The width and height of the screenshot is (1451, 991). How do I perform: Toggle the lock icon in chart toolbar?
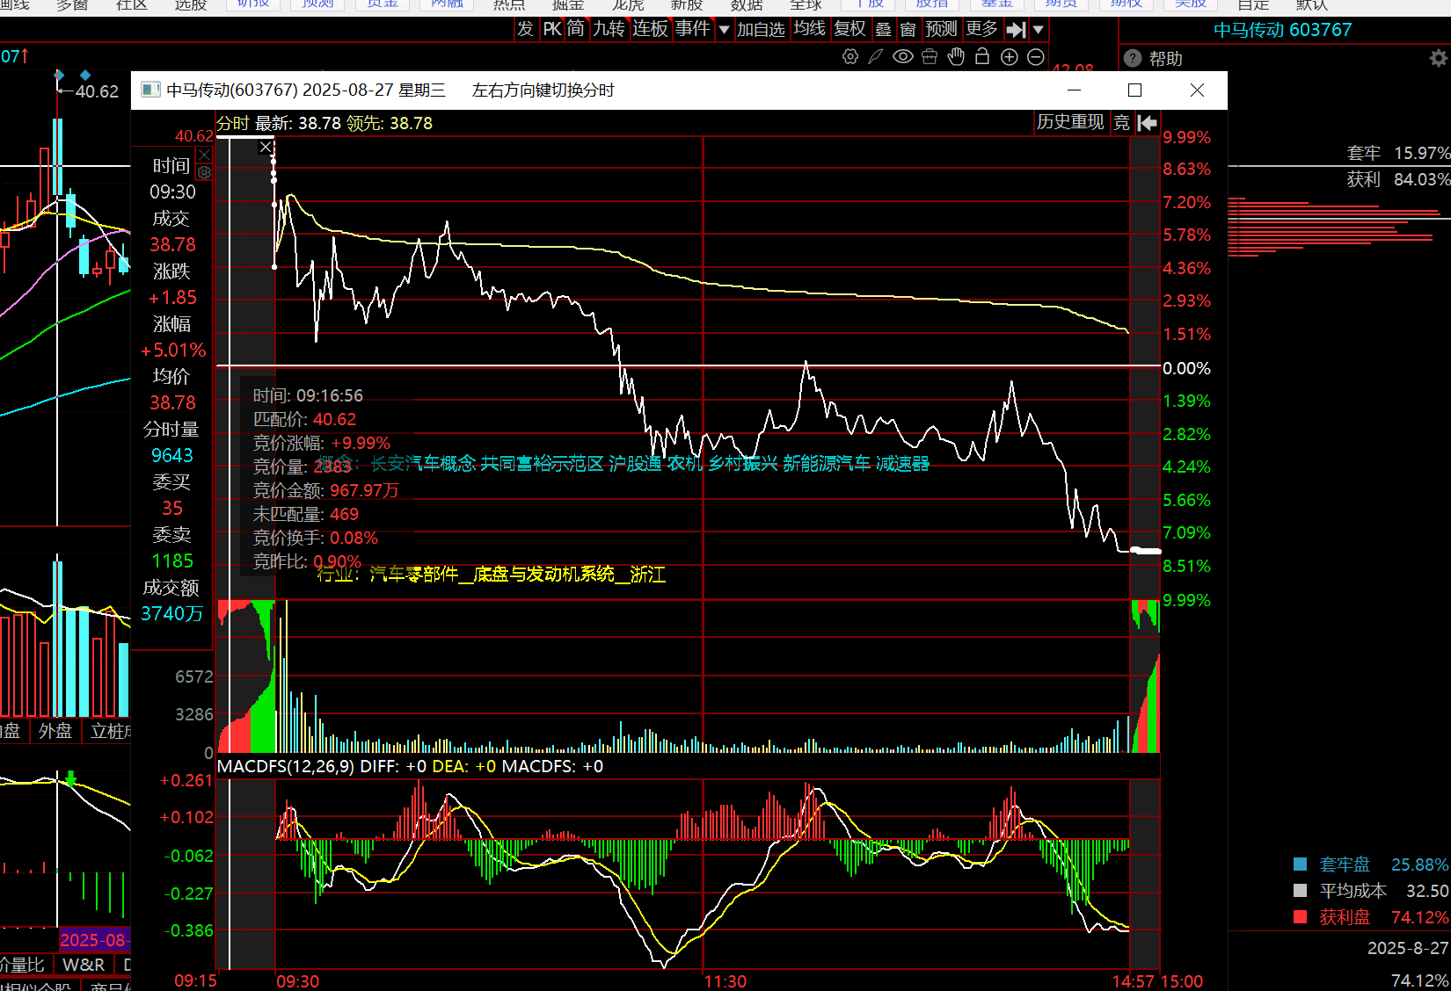point(982,57)
